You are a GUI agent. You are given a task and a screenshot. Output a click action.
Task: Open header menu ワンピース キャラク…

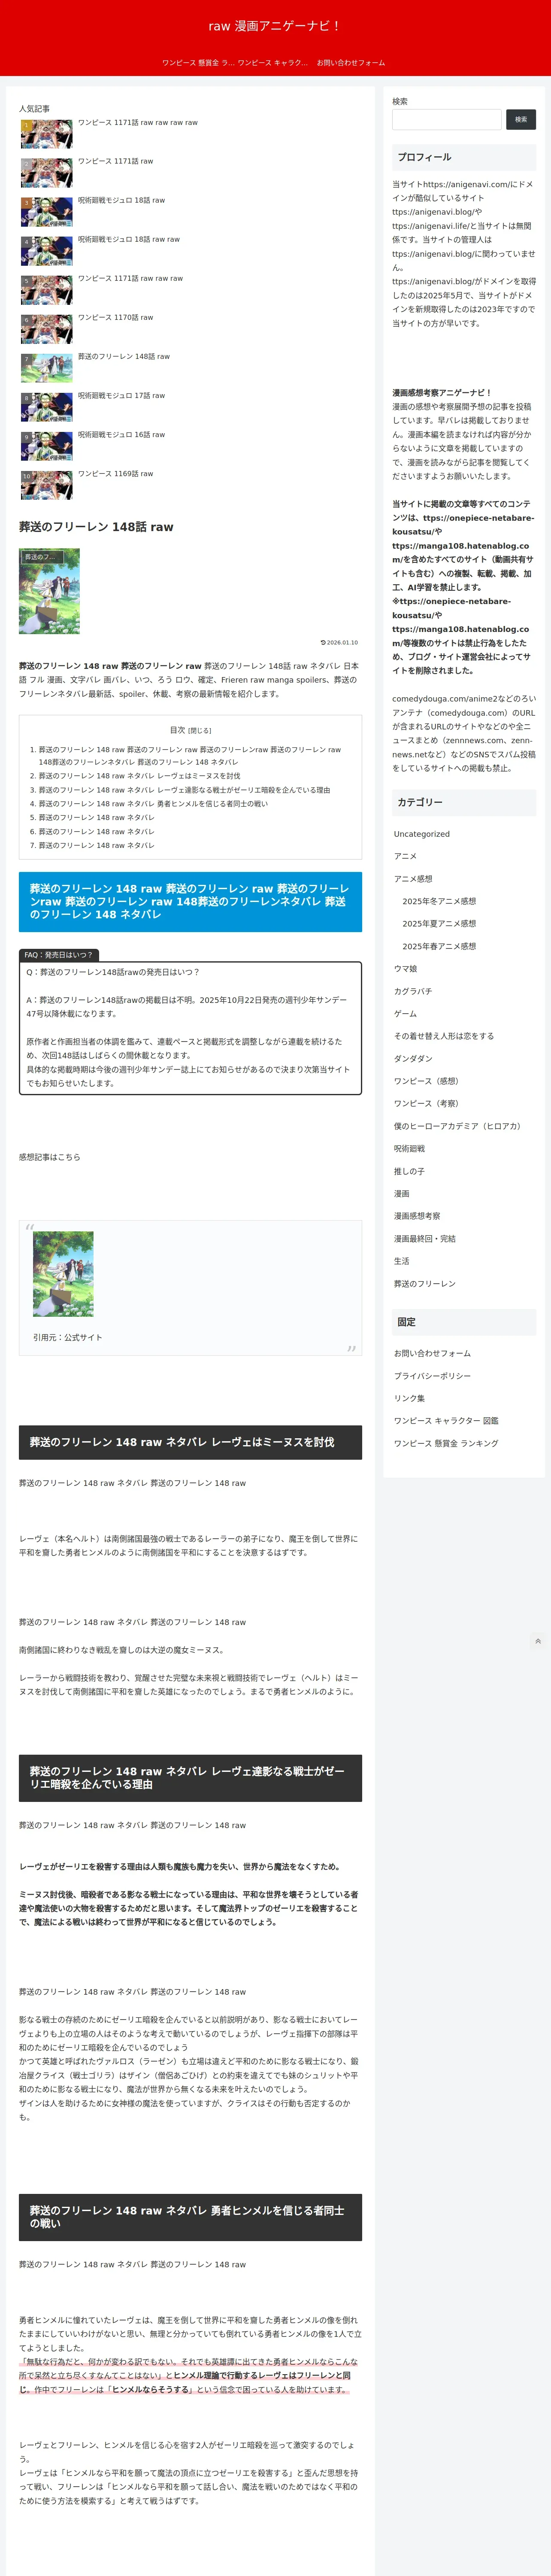click(273, 63)
